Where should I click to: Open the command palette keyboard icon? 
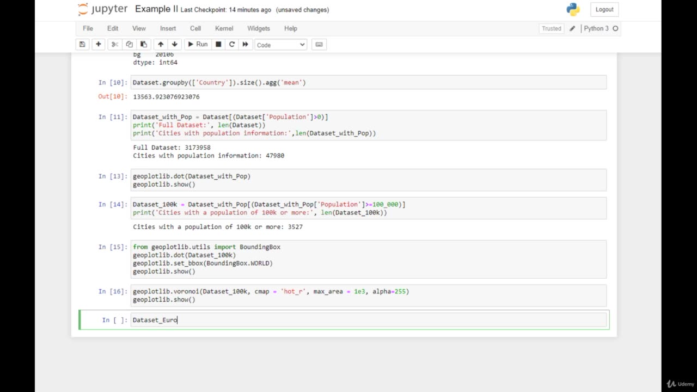click(x=319, y=44)
